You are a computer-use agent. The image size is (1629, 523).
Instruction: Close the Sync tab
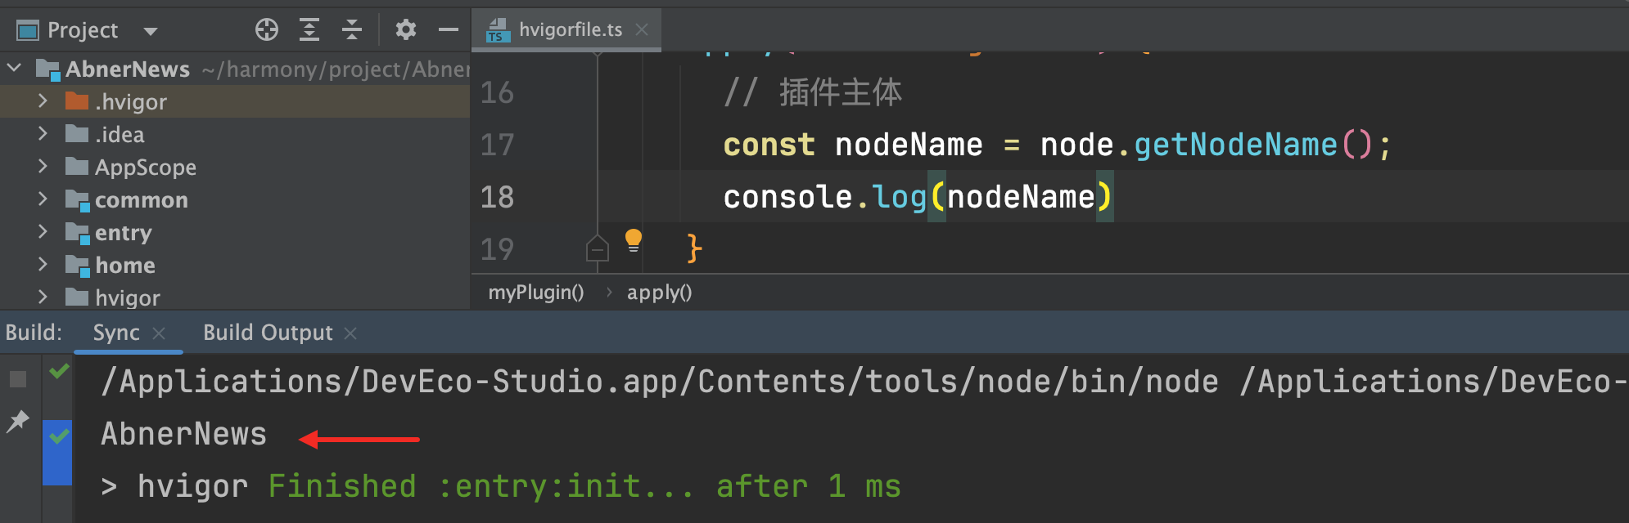(x=160, y=333)
